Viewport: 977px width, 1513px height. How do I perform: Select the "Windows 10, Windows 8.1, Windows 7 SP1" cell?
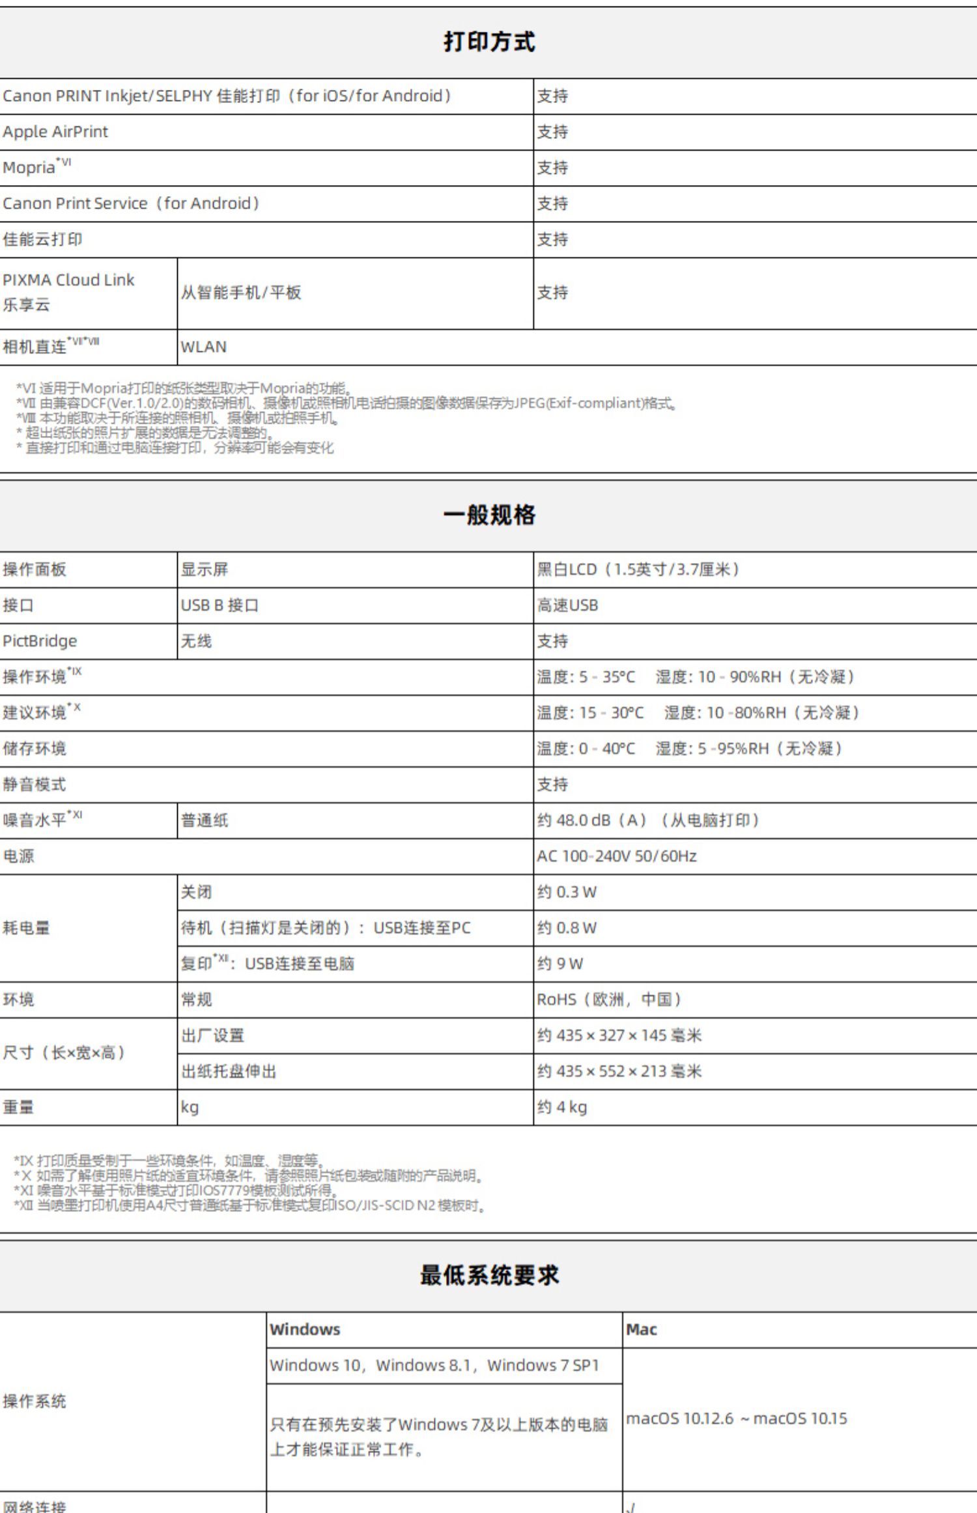point(434,1366)
